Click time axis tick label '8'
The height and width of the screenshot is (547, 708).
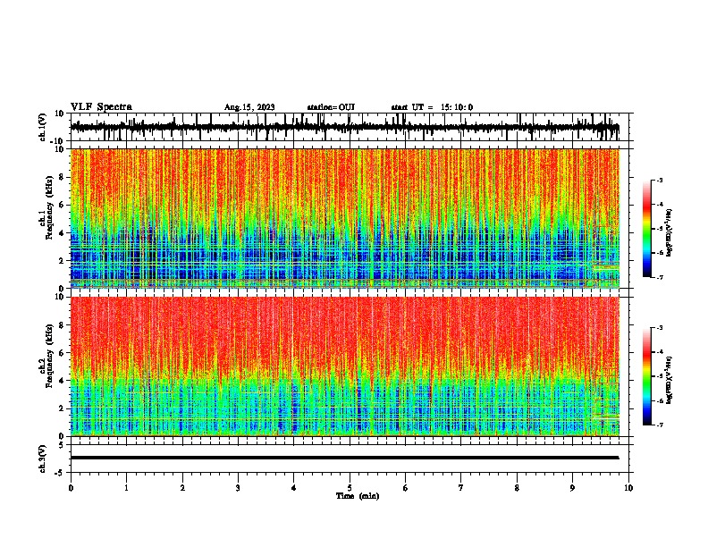click(x=517, y=488)
